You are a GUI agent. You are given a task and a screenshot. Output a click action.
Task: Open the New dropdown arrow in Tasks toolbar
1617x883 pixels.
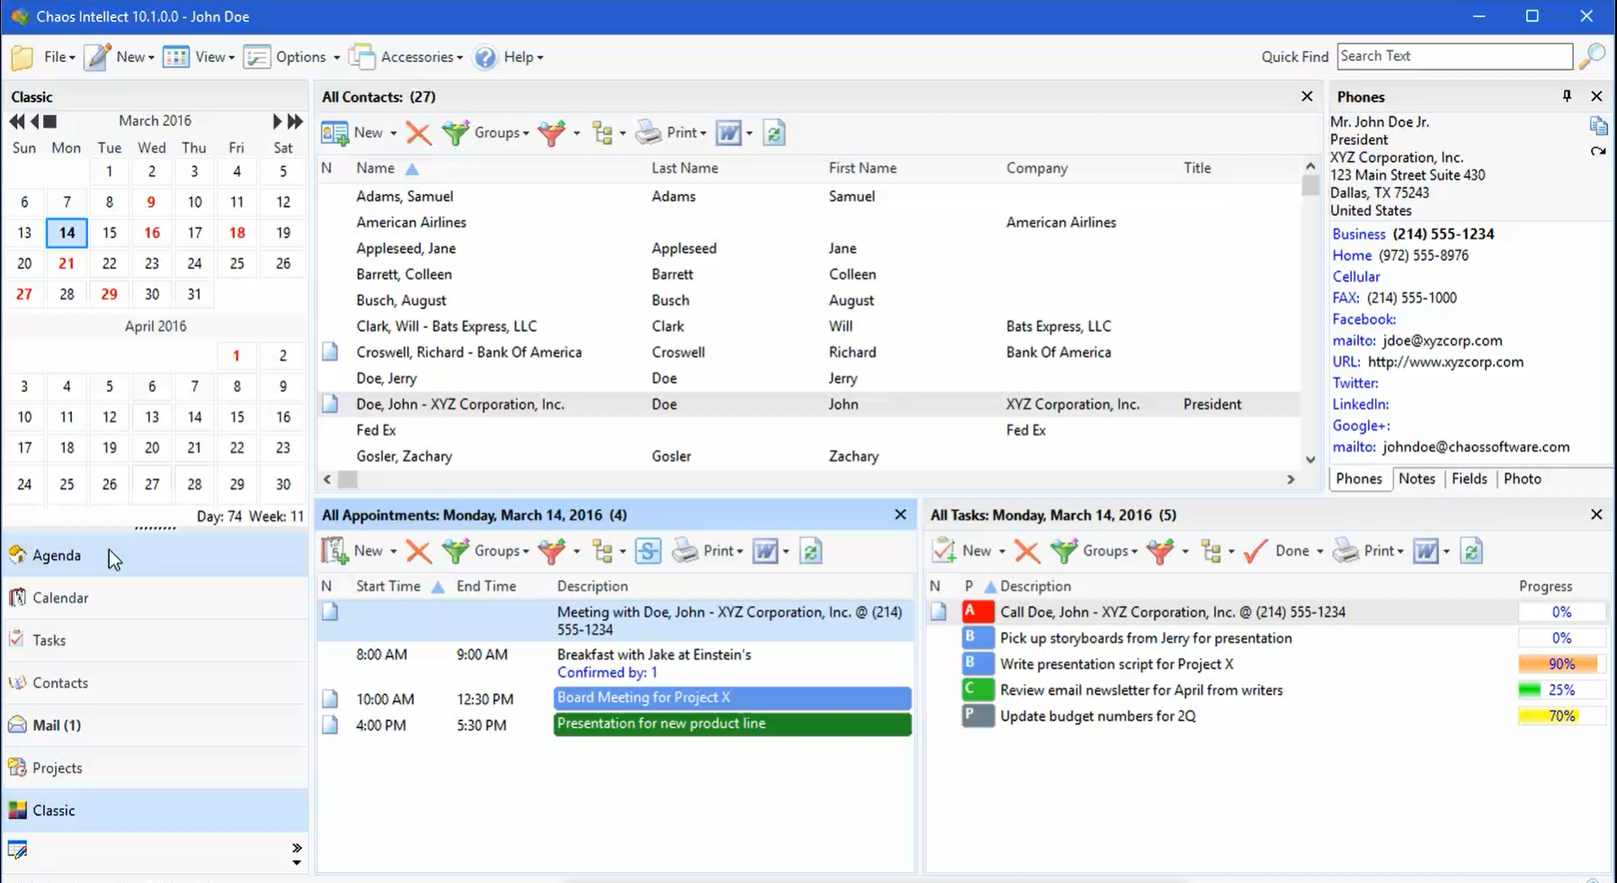(1002, 551)
